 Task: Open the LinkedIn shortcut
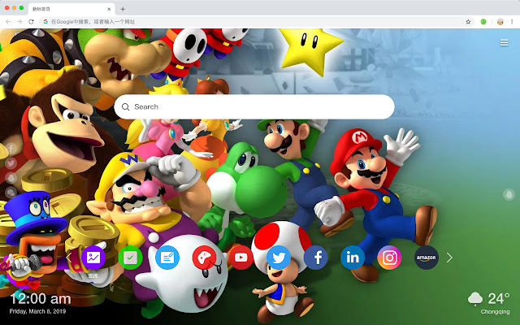point(353,258)
